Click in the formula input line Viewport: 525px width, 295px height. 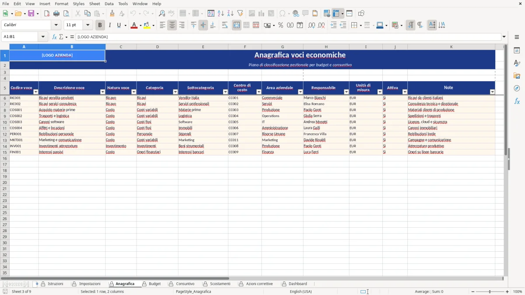click(x=289, y=37)
